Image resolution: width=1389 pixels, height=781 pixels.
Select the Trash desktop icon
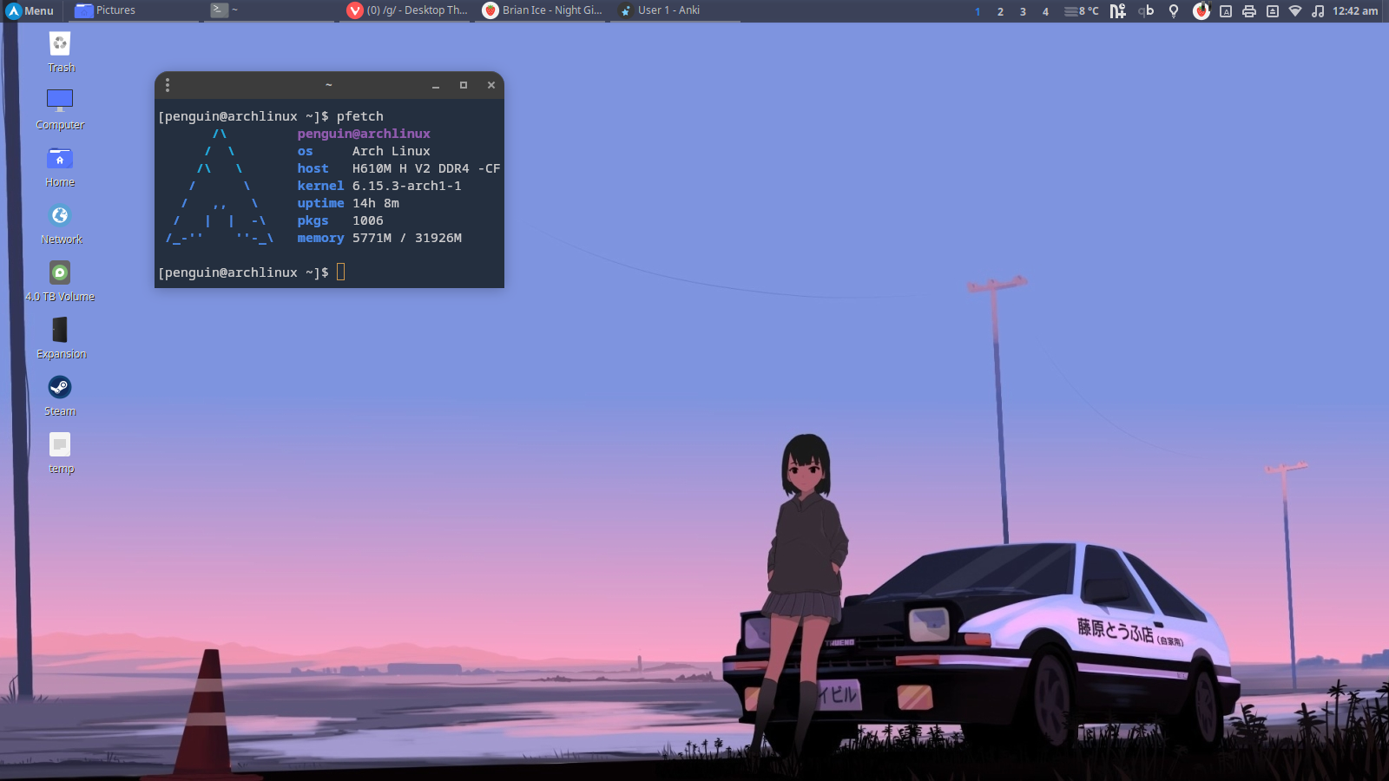pos(60,52)
